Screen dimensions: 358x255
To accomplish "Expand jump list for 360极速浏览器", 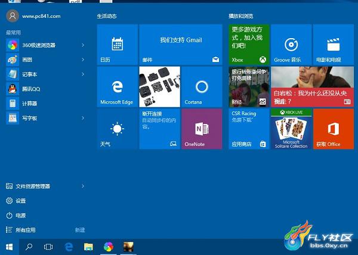I will pyautogui.click(x=83, y=45).
